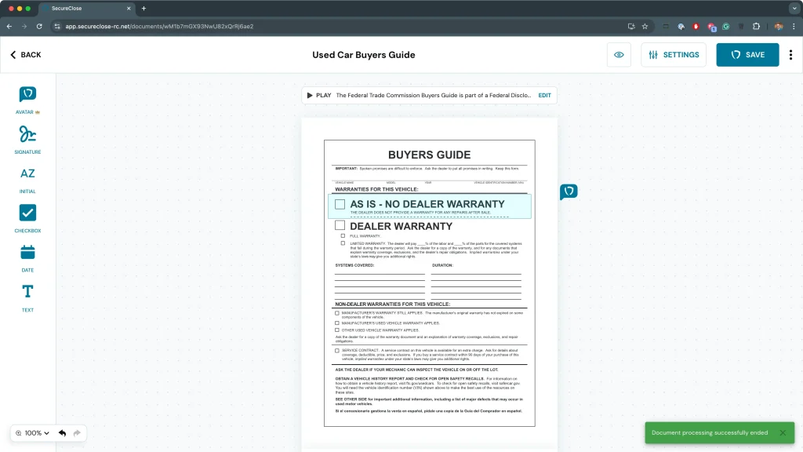Check the AS IS - No Dealer Warranty box
This screenshot has height=452, width=803.
coord(340,204)
